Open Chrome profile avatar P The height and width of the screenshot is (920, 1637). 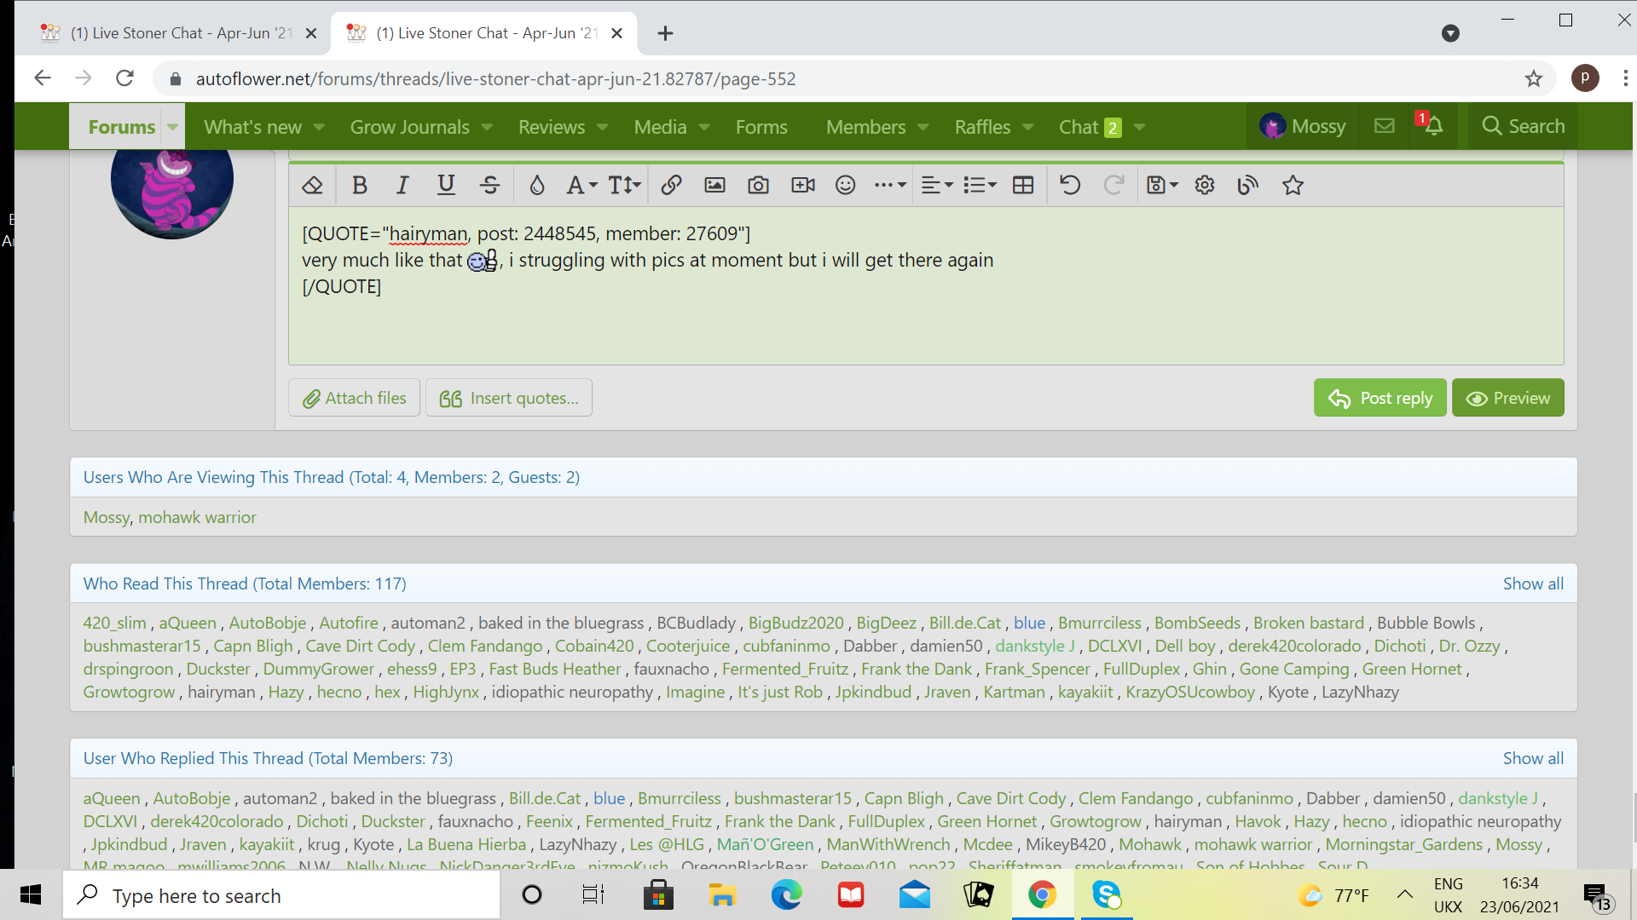tap(1585, 78)
